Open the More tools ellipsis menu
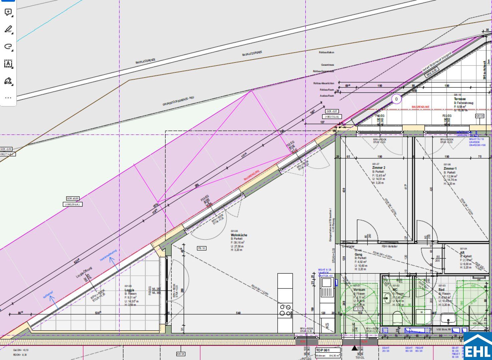The height and width of the screenshot is (360, 492). point(8,98)
